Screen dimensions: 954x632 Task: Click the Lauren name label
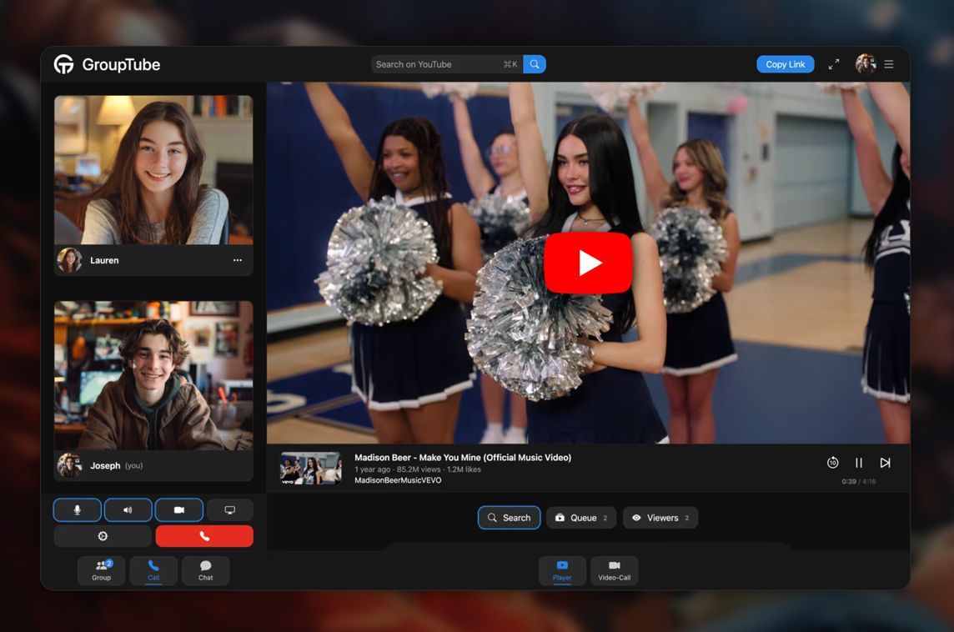coord(104,260)
